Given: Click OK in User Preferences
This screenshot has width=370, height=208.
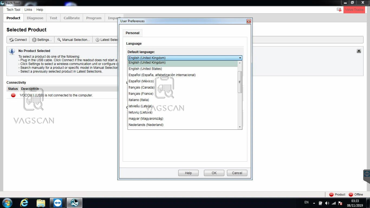Looking at the screenshot, I should tap(214, 173).
